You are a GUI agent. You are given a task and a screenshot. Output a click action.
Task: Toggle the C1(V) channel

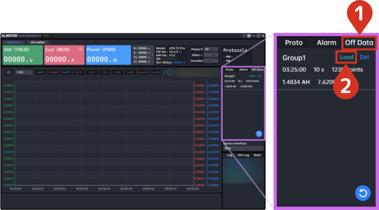pyautogui.click(x=105, y=72)
